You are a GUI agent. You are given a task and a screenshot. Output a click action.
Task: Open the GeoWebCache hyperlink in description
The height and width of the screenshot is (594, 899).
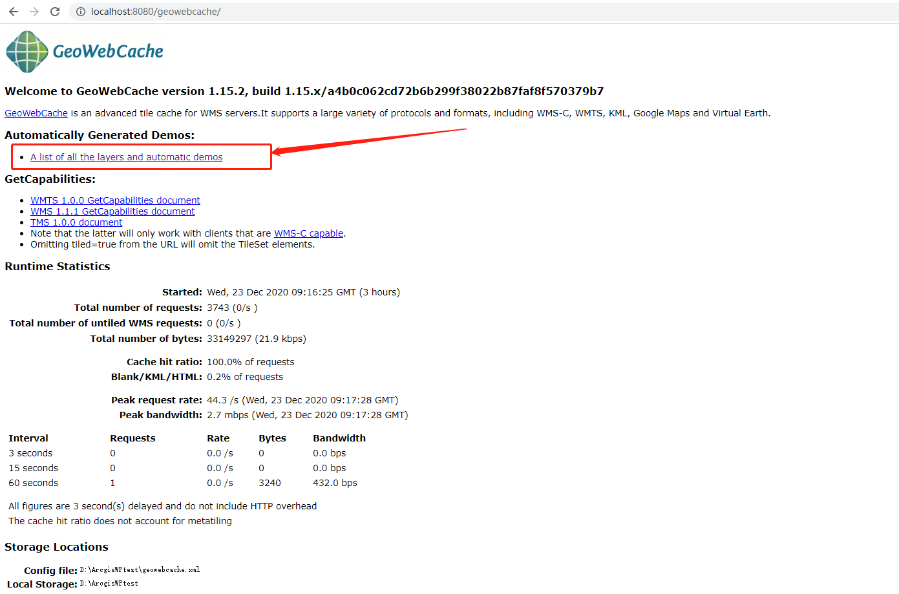(36, 113)
